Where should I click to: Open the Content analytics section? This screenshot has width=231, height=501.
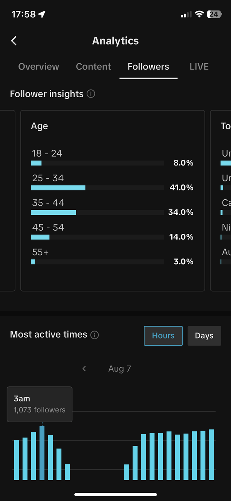93,66
